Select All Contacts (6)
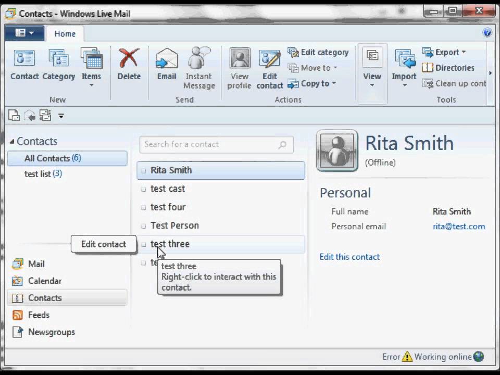The width and height of the screenshot is (500, 375). click(x=67, y=158)
